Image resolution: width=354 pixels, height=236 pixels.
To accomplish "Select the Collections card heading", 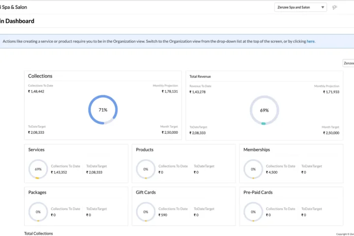I will (40, 76).
